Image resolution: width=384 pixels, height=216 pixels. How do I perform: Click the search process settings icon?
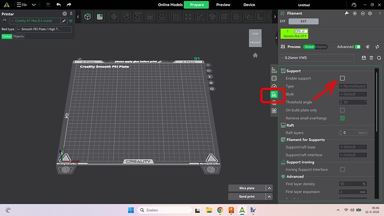[x=379, y=58]
